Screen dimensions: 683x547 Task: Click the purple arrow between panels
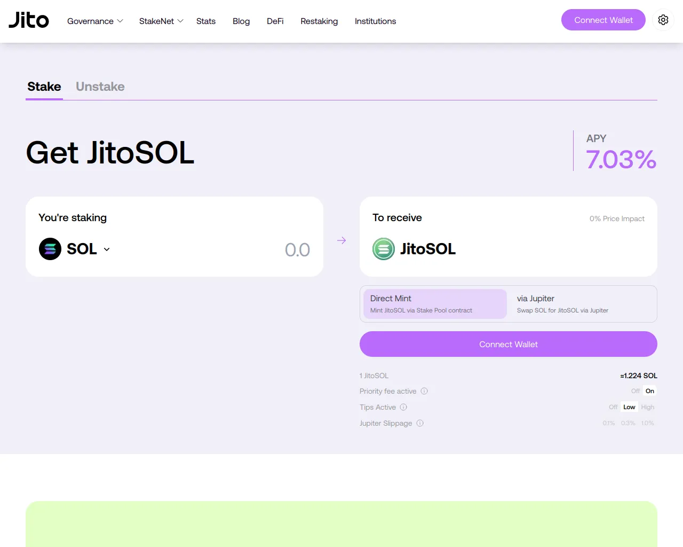click(x=341, y=240)
